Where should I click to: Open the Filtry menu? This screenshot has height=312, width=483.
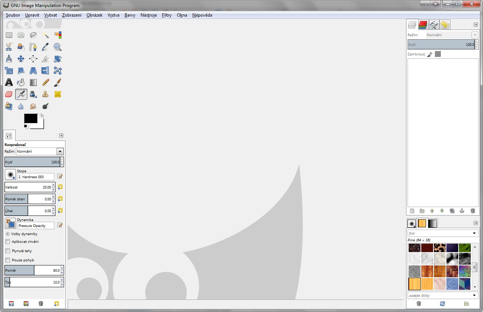click(x=167, y=15)
